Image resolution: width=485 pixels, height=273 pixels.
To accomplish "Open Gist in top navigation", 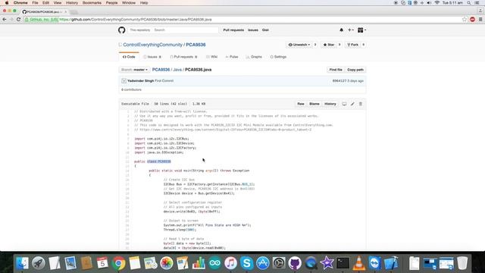I will (x=265, y=30).
